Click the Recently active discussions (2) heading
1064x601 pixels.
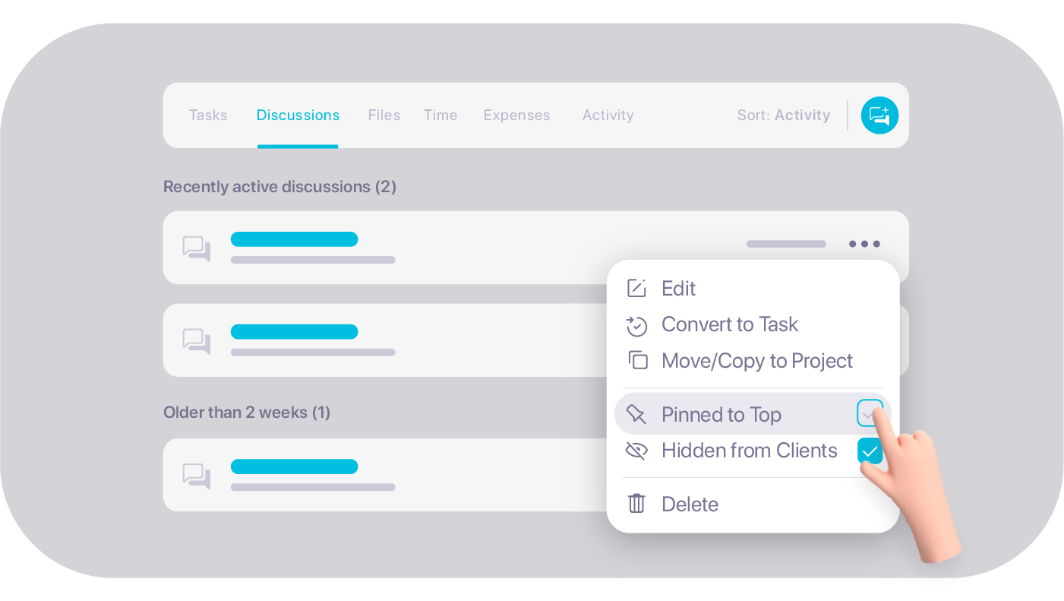279,187
